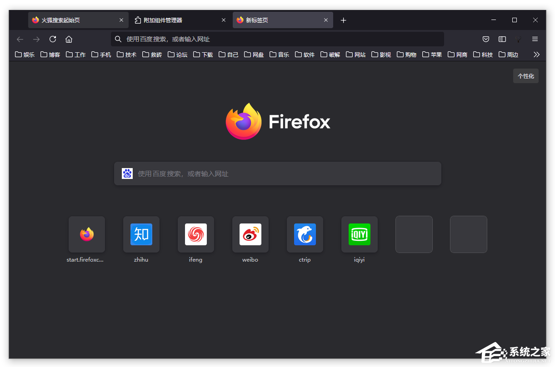The width and height of the screenshot is (555, 367).
Task: Select the ifeng shortcut
Action: click(x=195, y=234)
